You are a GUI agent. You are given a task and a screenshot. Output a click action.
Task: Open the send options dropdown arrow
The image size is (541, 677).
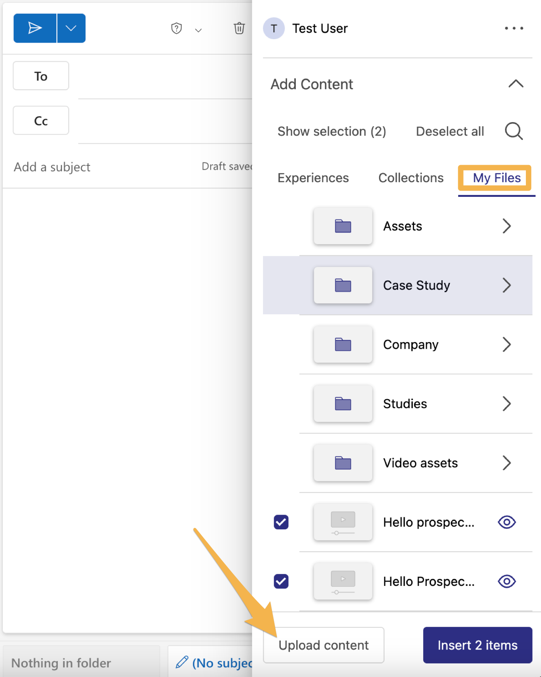[x=71, y=28]
